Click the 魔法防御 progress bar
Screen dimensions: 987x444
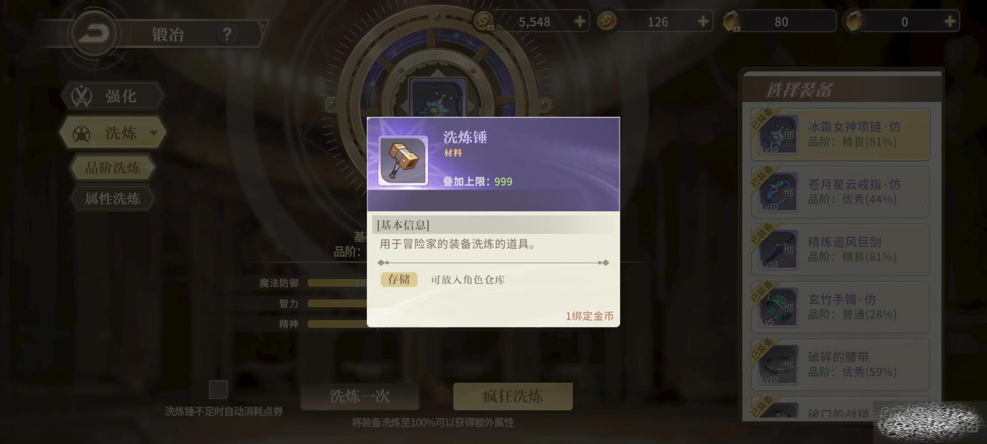pyautogui.click(x=337, y=283)
